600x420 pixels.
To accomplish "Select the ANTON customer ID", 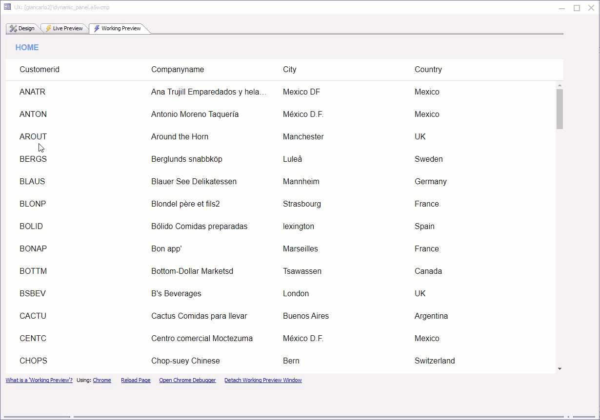I will tap(33, 114).
